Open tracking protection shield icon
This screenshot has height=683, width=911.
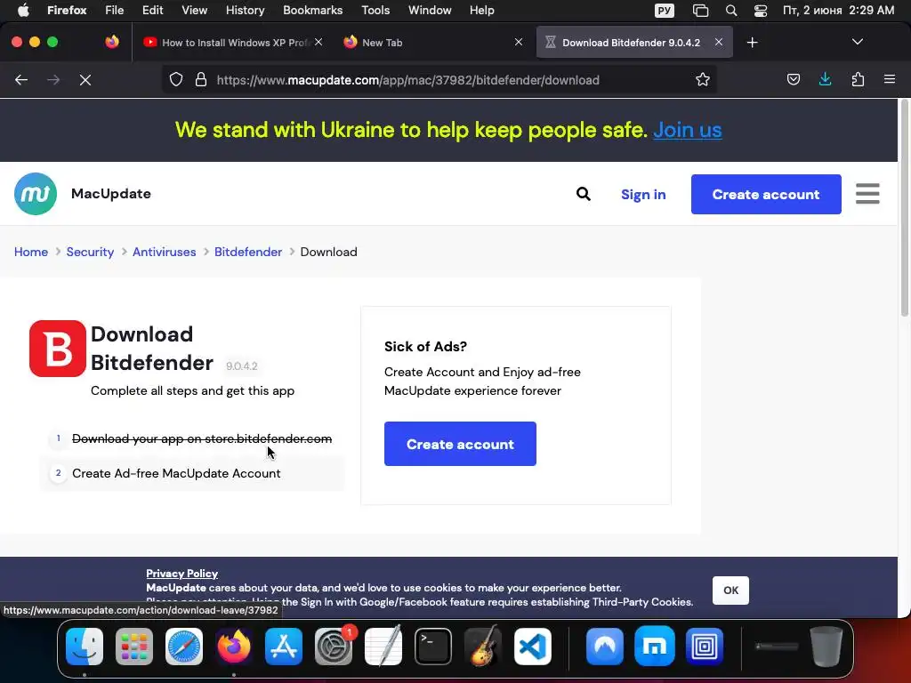pos(176,79)
